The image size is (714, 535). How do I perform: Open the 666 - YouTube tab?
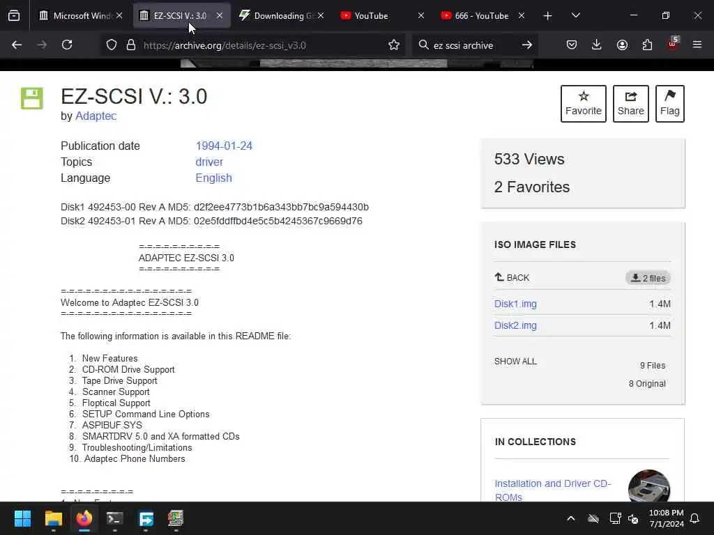click(483, 15)
